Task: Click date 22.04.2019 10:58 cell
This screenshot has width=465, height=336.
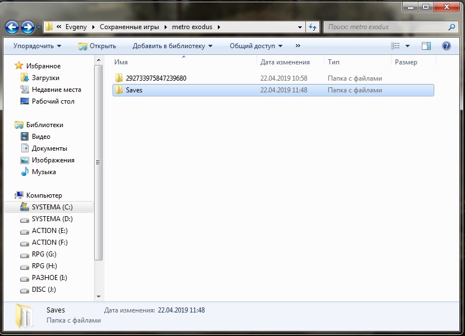Action: pyautogui.click(x=284, y=78)
